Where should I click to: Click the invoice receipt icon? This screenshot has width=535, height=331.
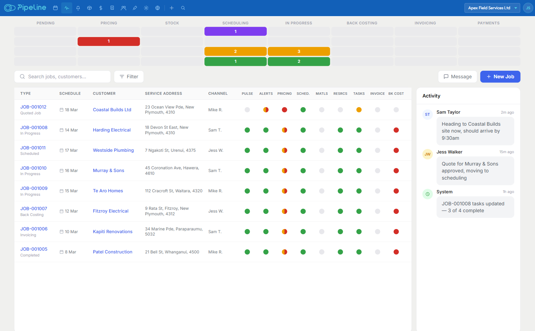[112, 8]
